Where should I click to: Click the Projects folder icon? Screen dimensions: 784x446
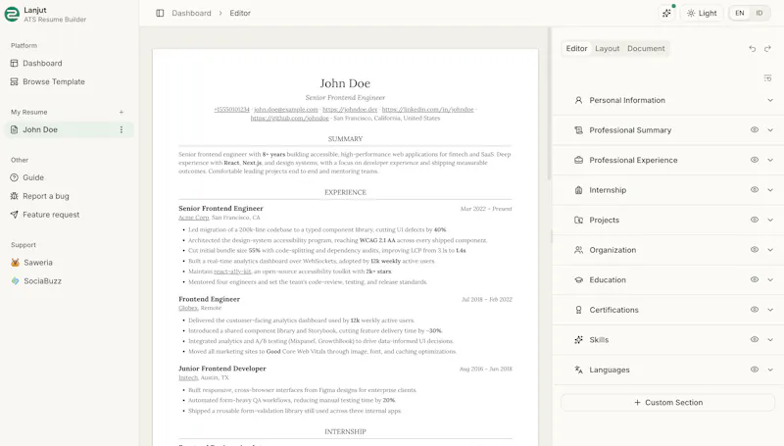[578, 220]
